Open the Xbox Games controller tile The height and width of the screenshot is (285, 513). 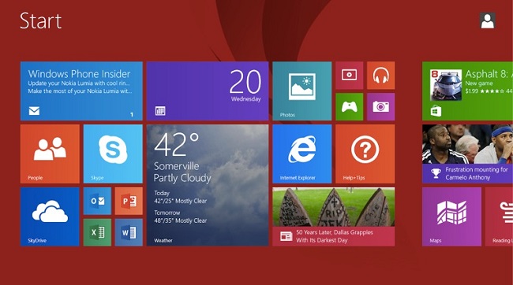coord(349,107)
